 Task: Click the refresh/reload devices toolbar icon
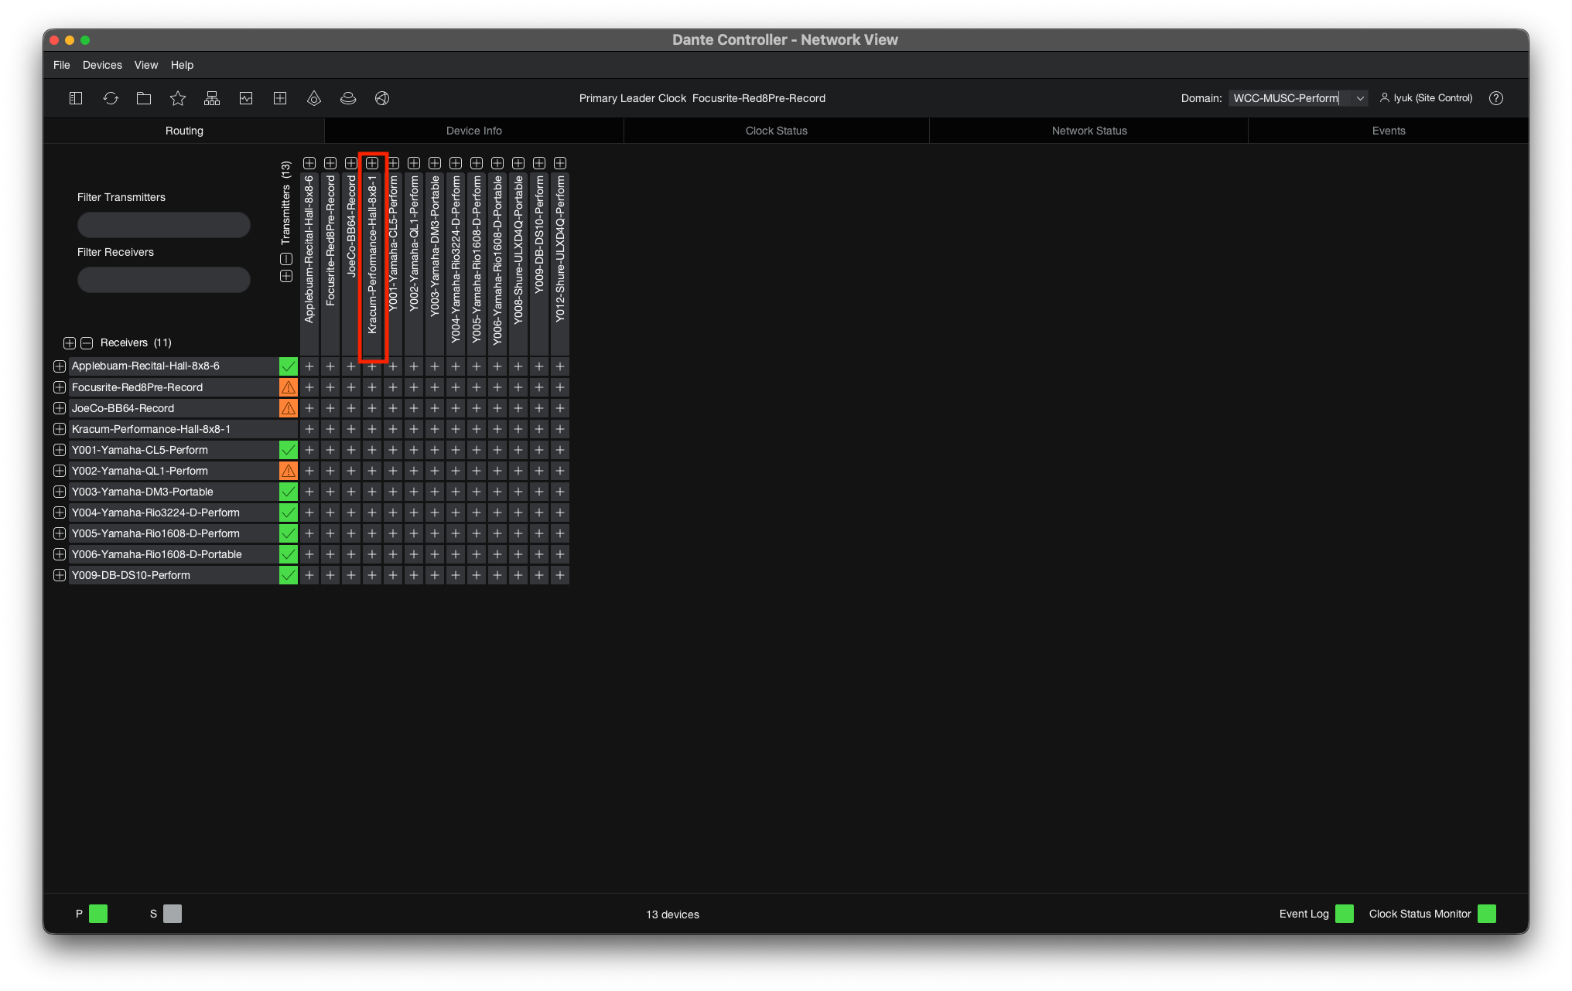coord(111,98)
